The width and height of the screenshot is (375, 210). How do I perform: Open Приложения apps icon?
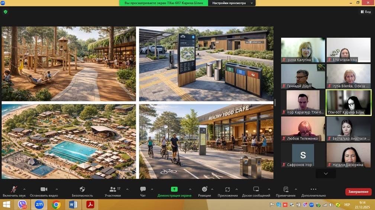(227, 190)
